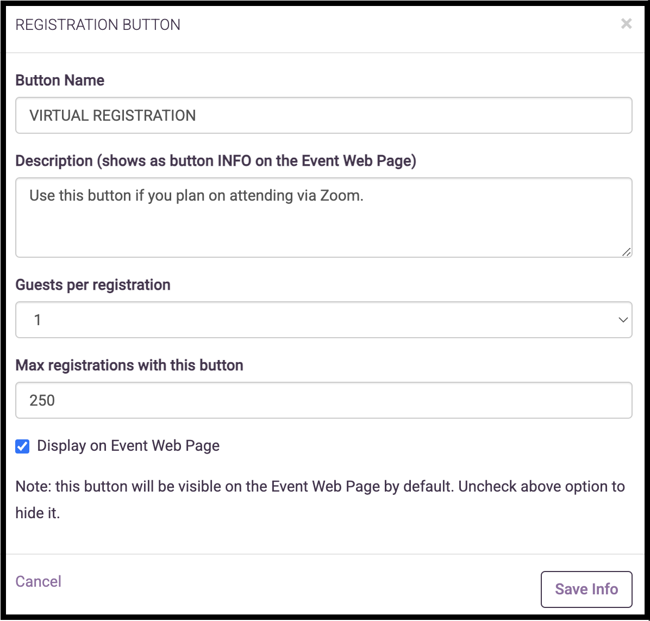Click the chevron arrow in guests dropdown
650x621 pixels.
click(x=623, y=320)
